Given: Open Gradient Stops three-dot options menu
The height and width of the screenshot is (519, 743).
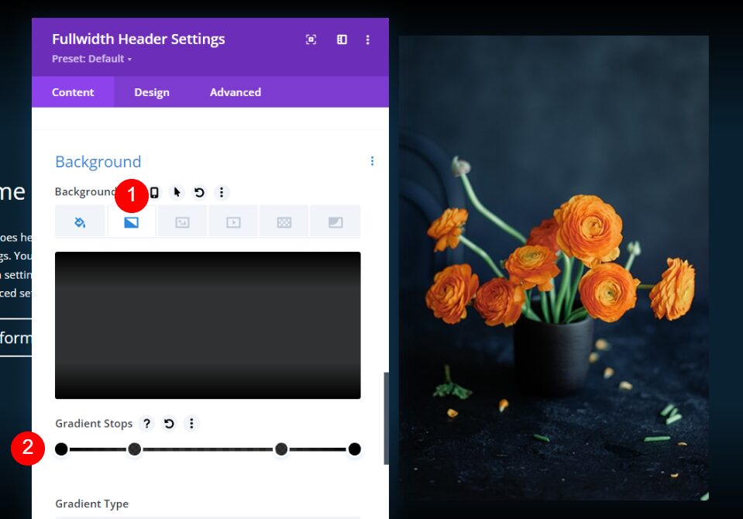Looking at the screenshot, I should pos(191,423).
